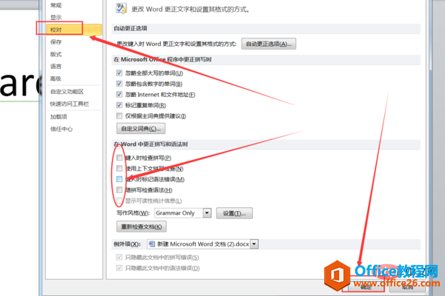The height and width of the screenshot is (296, 445).
Task: Toggle 忽略包含数字的单词 checkbox
Action: coord(119,84)
